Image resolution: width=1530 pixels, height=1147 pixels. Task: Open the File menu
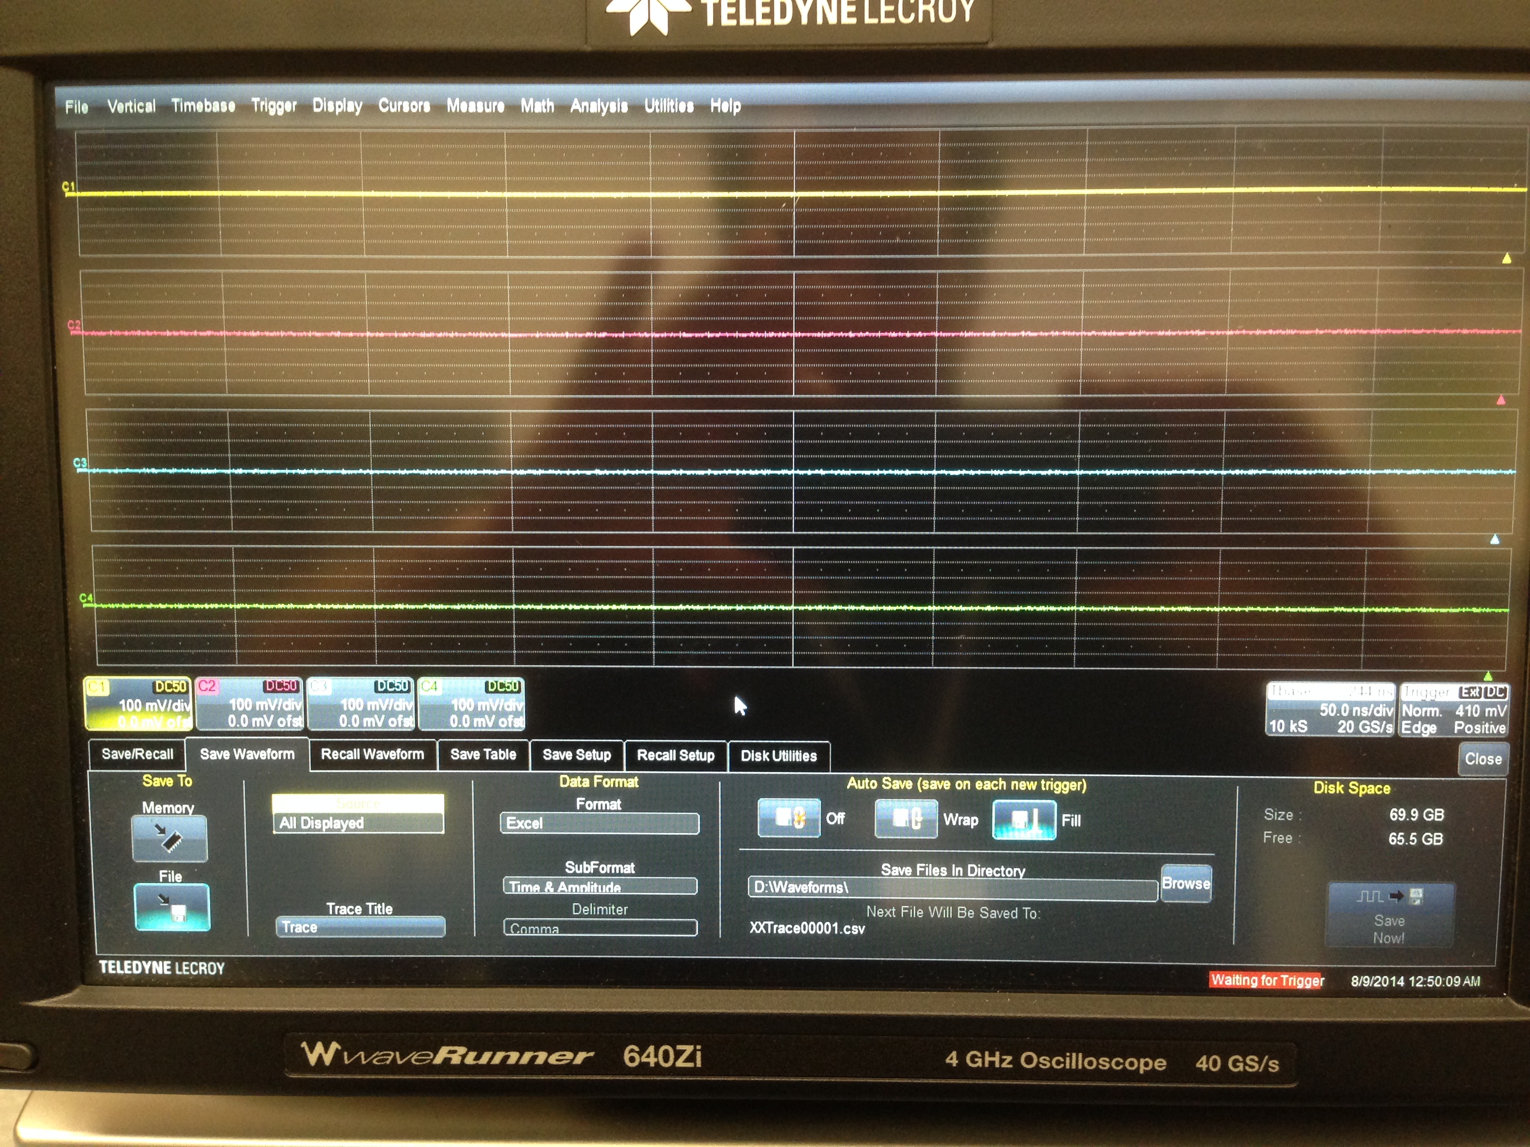click(76, 106)
